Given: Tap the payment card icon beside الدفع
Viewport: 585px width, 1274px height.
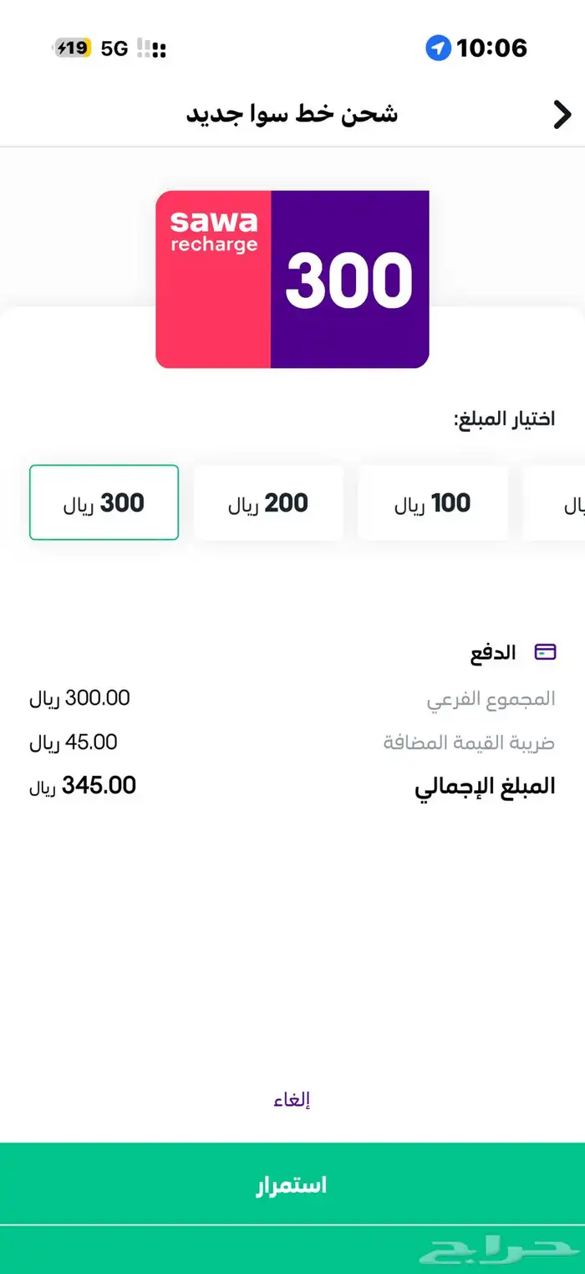Looking at the screenshot, I should point(546,653).
